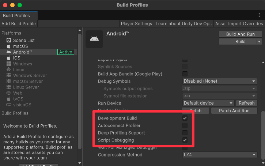Click the settings panel scroll up arrow

point(263,63)
